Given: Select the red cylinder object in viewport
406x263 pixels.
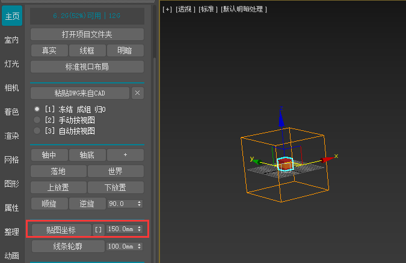Looking at the screenshot, I should tap(285, 164).
